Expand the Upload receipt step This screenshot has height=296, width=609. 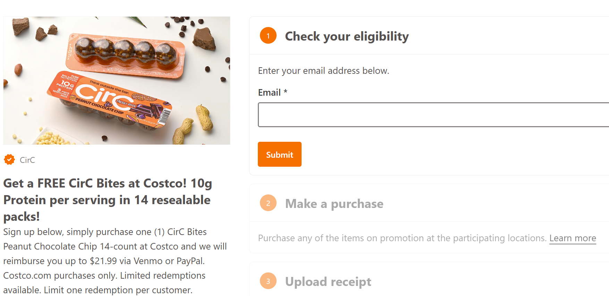(328, 282)
